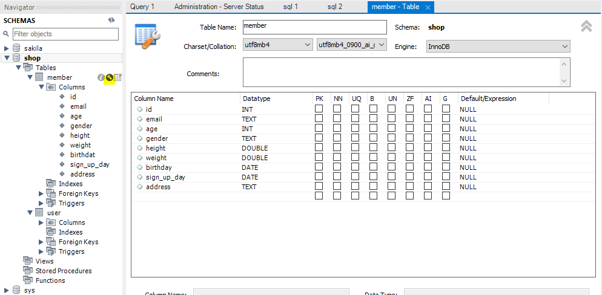Collapse the Tables node
Screen dimensions: 602x295
tap(18, 68)
